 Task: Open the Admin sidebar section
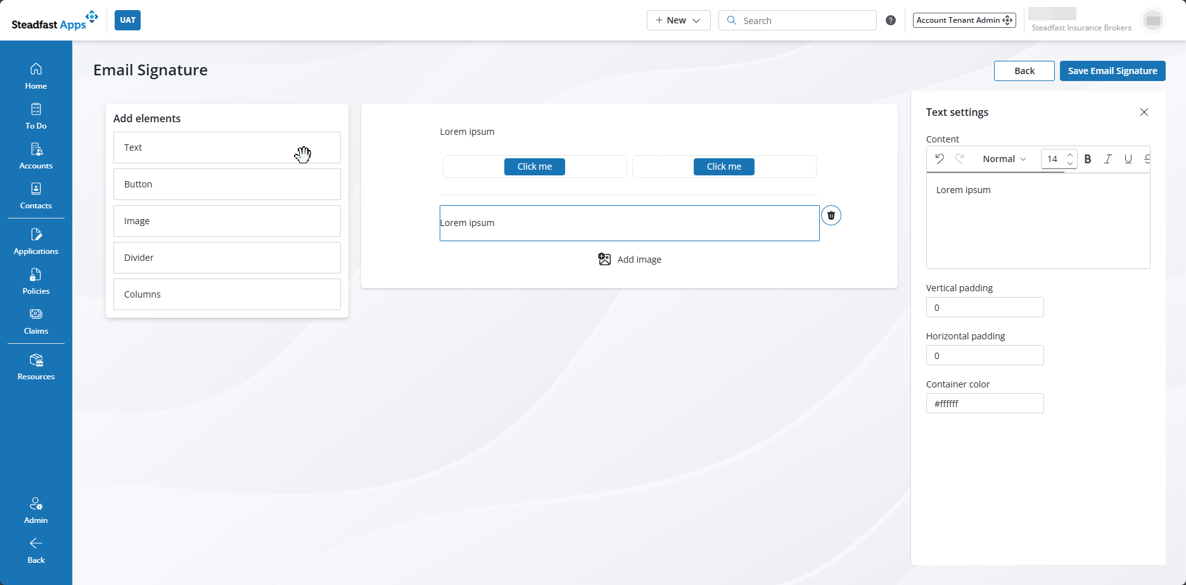click(36, 511)
